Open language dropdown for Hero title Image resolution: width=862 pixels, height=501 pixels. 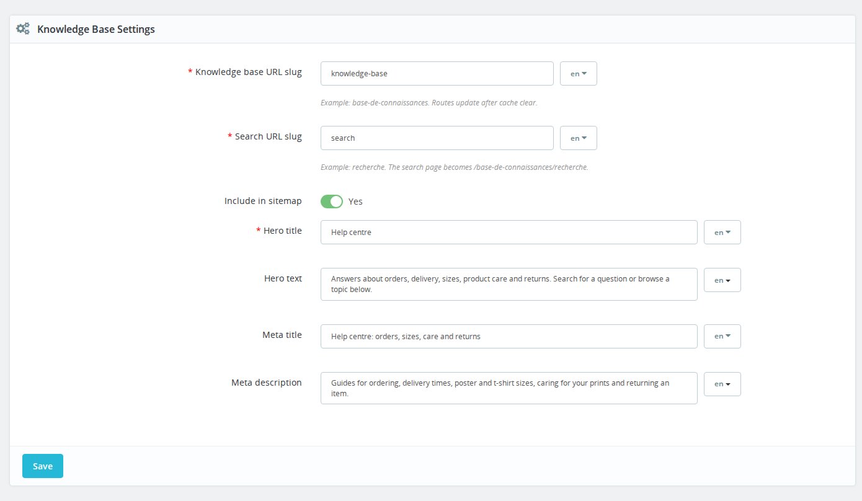click(x=722, y=232)
